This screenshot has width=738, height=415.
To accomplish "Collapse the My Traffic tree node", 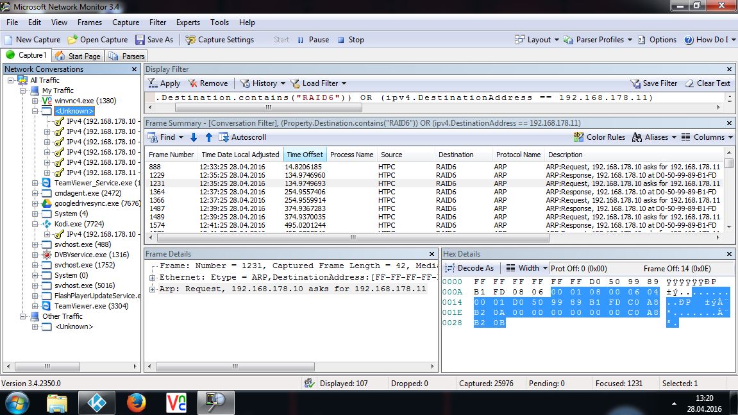I will tap(22, 91).
